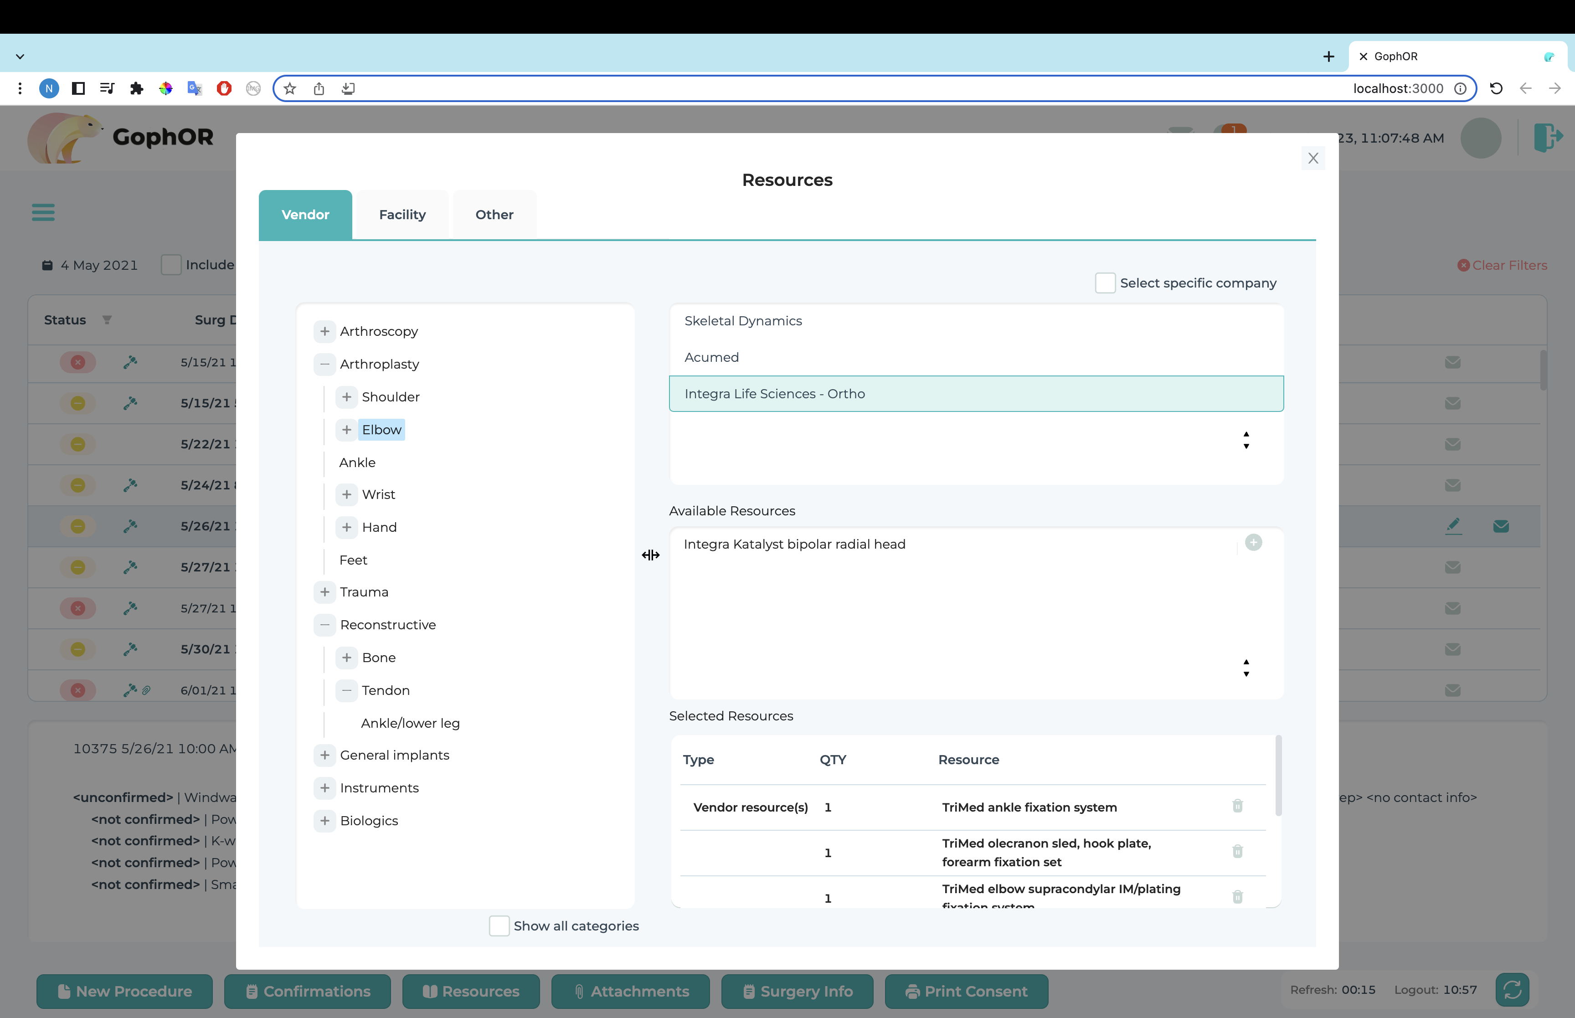Open Attachments button
This screenshot has height=1018, width=1575.
pyautogui.click(x=631, y=991)
